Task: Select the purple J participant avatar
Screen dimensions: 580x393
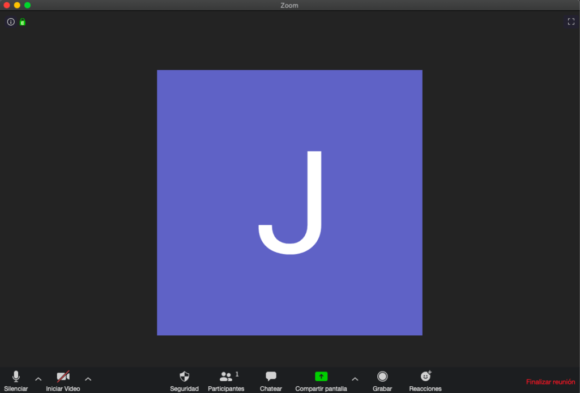Action: tap(289, 203)
